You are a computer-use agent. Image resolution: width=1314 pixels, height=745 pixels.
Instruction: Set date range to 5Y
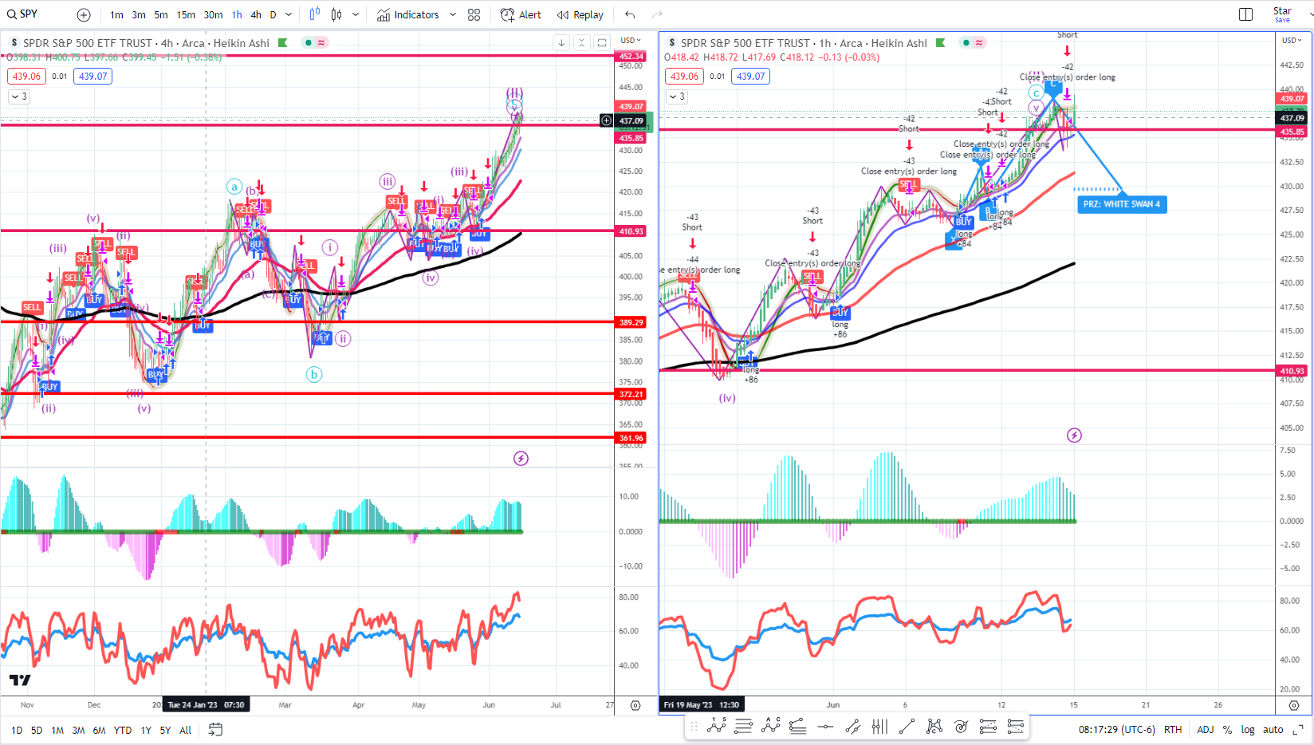[x=165, y=730]
